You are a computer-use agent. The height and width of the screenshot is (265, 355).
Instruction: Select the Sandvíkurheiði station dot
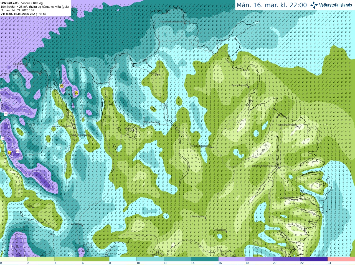click(x=248, y=87)
